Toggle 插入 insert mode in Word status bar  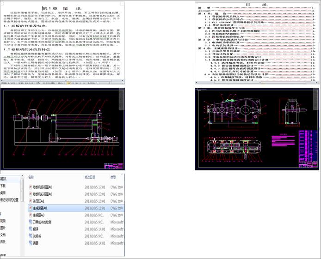61,83
